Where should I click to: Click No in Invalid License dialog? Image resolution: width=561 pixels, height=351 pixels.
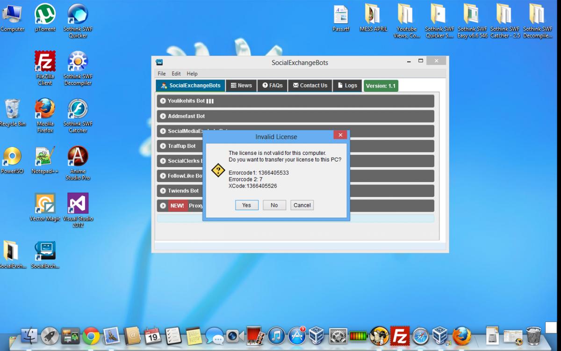click(x=274, y=205)
